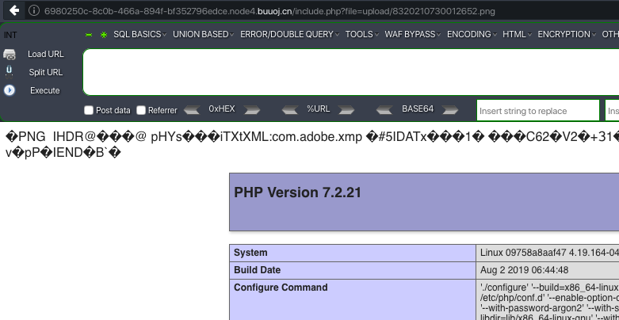Click the green asterisk icon
The height and width of the screenshot is (320, 619).
(104, 35)
